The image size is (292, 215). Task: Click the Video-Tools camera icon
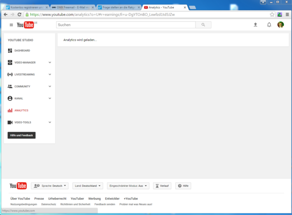(10, 122)
